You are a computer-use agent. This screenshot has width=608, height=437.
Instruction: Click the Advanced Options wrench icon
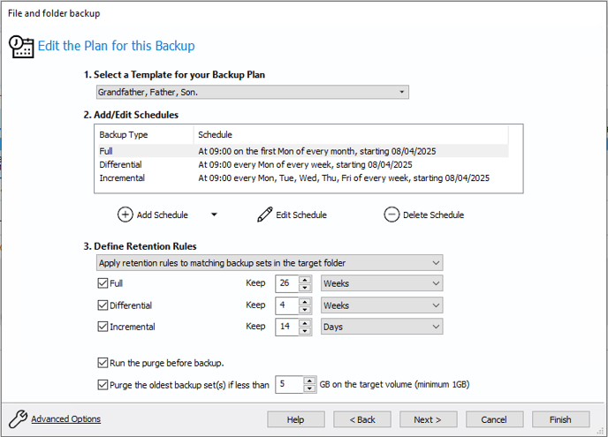click(18, 418)
